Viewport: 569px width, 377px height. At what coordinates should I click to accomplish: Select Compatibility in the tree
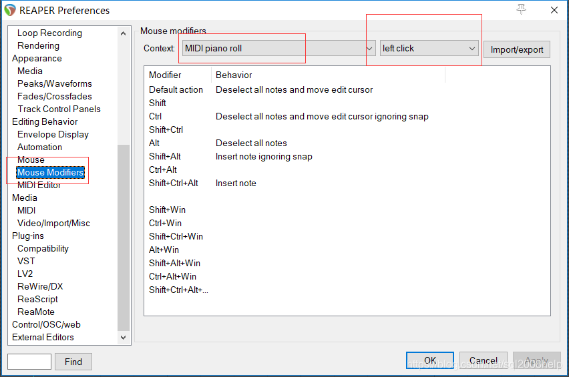click(x=43, y=249)
